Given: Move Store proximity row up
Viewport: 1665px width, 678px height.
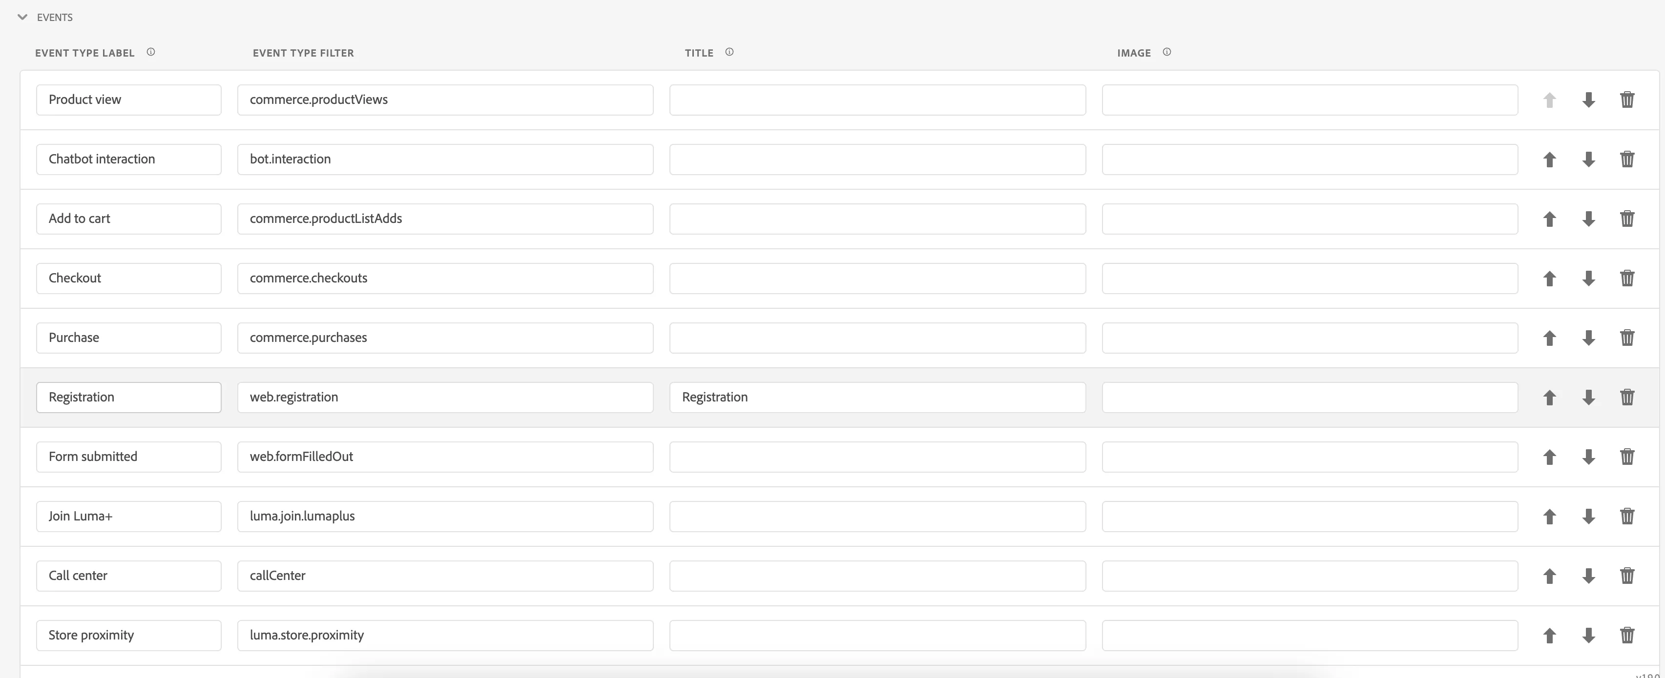Looking at the screenshot, I should [1549, 635].
